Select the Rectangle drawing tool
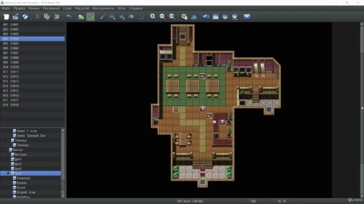 (113, 16)
